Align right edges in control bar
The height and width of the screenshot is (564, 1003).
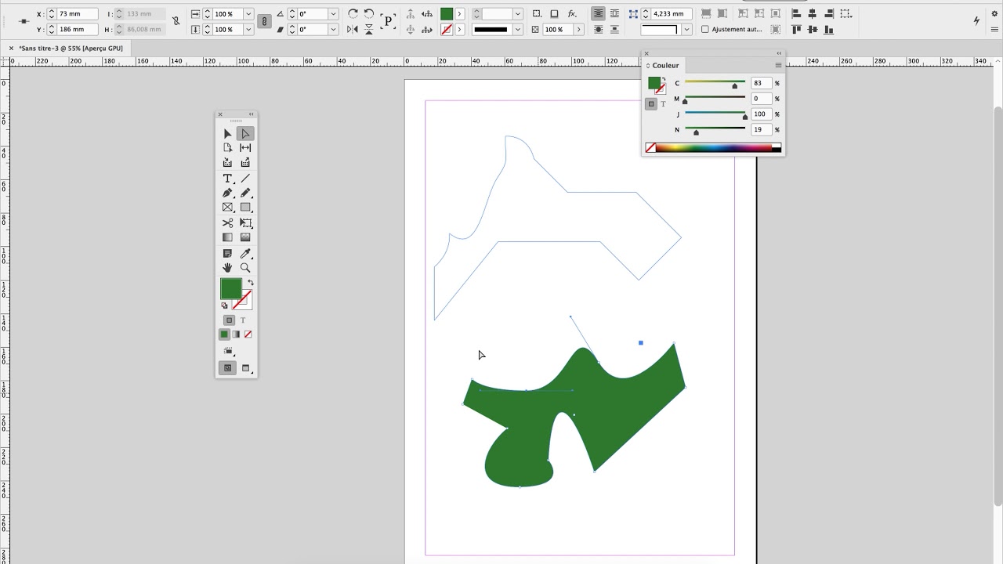coord(829,13)
